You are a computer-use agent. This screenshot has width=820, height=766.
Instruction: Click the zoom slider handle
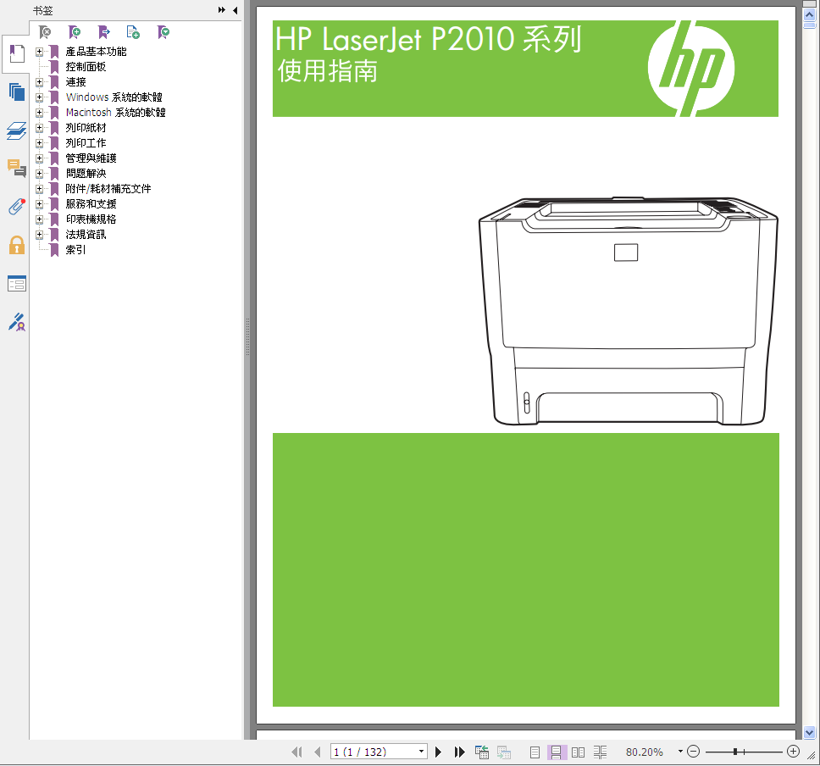point(735,752)
